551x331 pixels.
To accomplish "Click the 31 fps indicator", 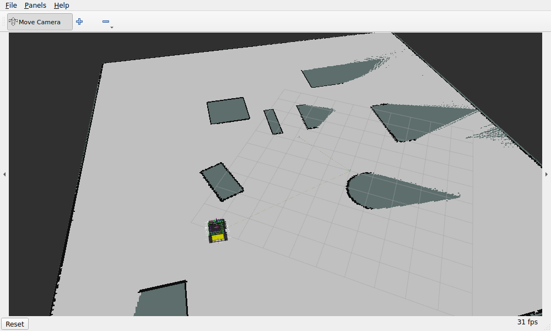I will coord(527,322).
